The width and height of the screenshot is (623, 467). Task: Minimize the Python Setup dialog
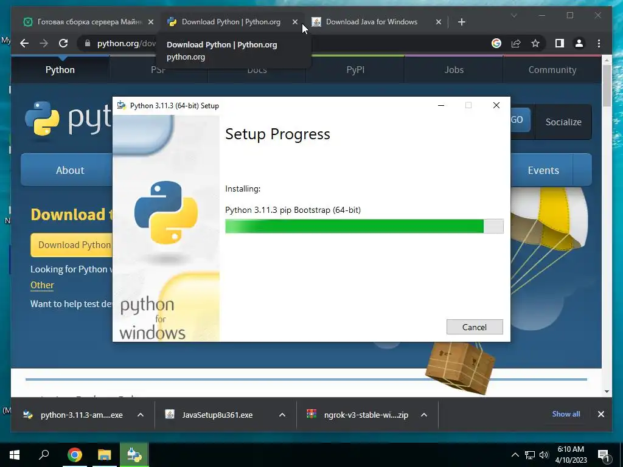pos(441,105)
